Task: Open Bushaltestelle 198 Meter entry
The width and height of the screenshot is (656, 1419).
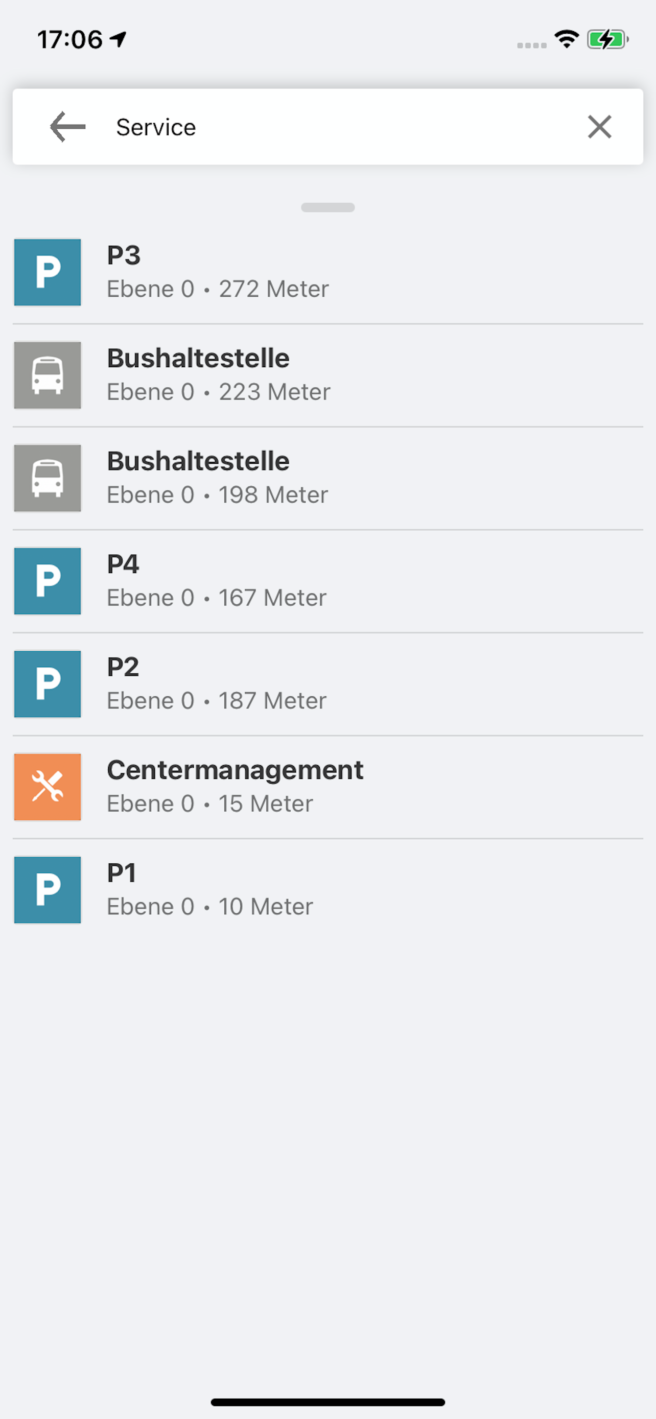Action: pos(327,478)
